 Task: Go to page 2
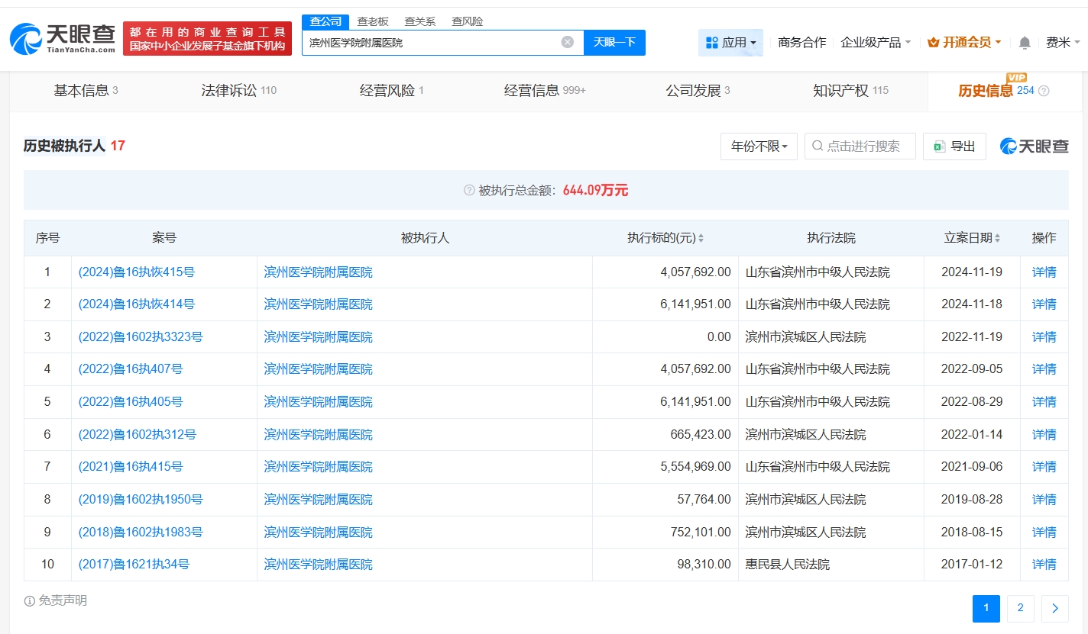1020,608
